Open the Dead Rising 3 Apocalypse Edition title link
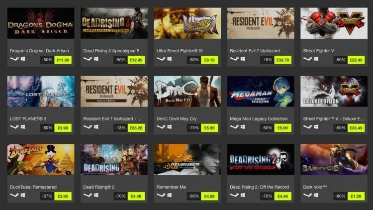Viewport: 373px width, 210px height. coord(113,51)
